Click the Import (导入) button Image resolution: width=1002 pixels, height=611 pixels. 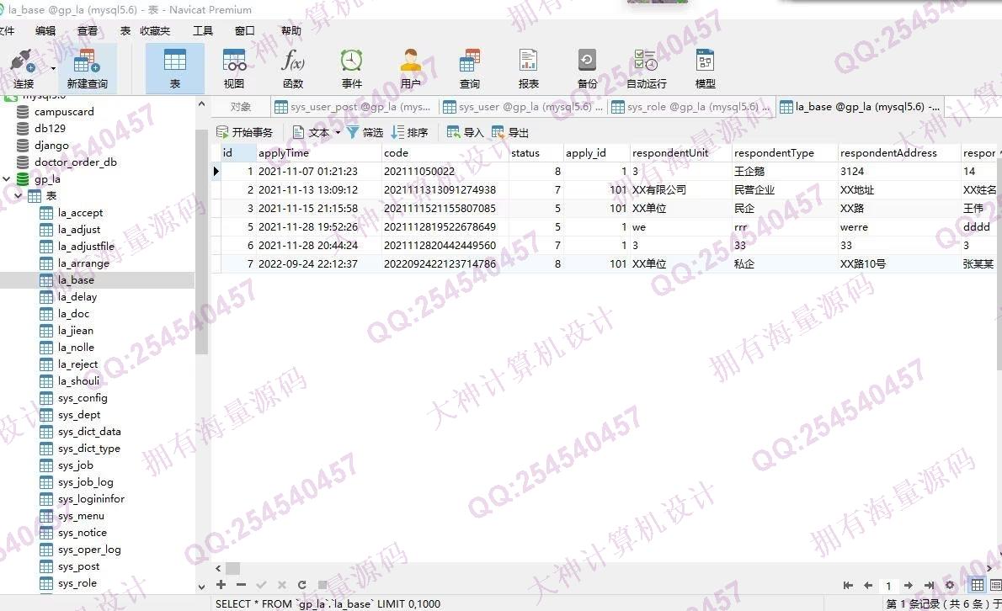click(x=465, y=132)
